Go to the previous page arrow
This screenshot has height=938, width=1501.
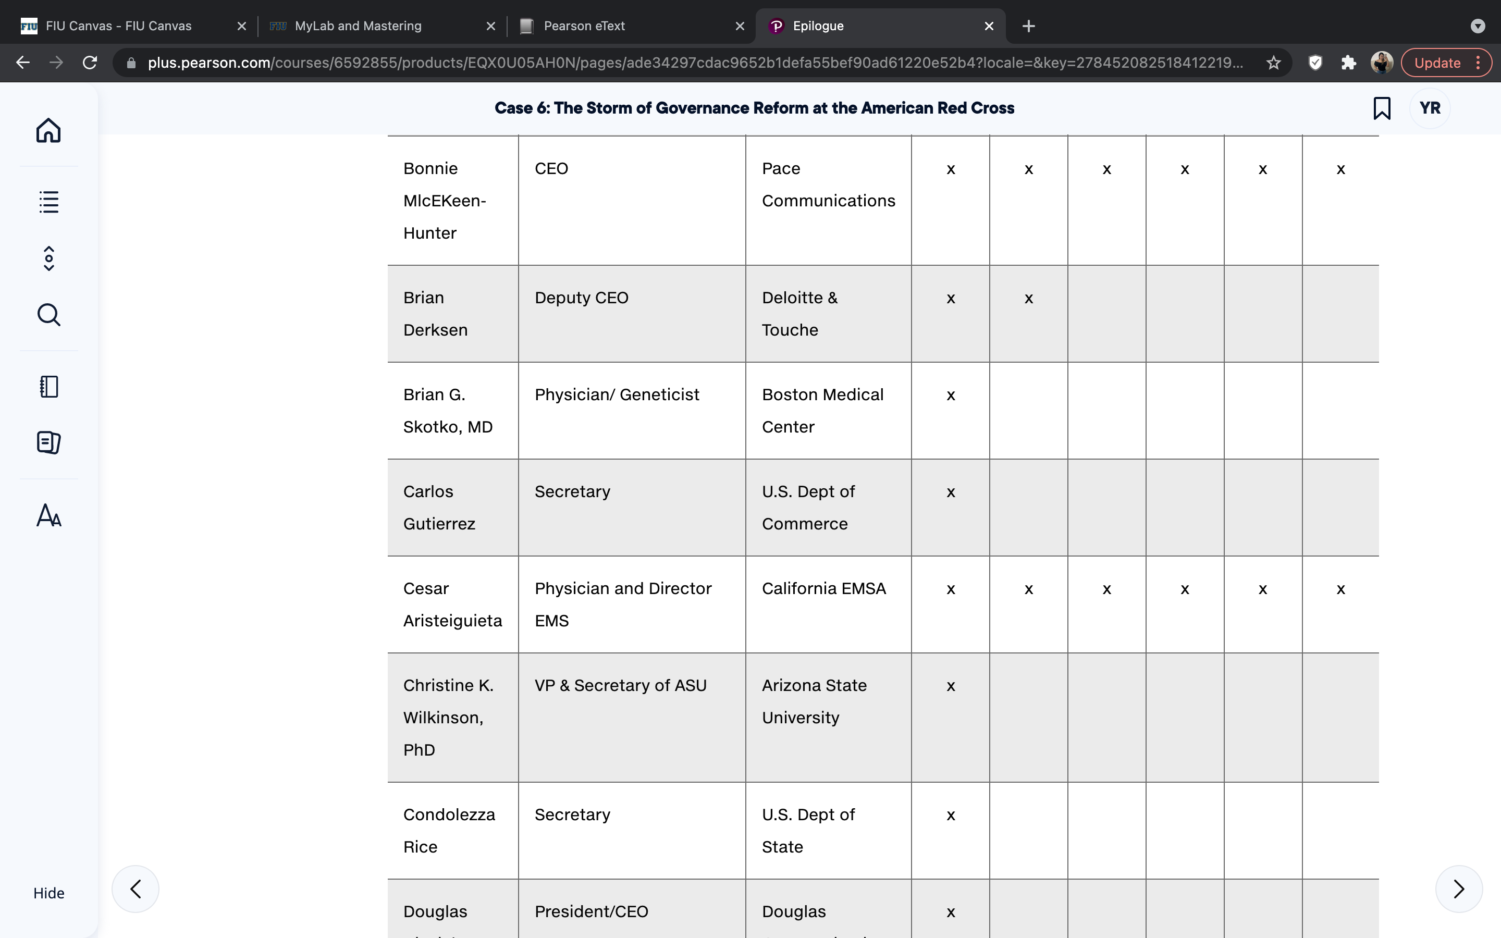click(x=135, y=889)
